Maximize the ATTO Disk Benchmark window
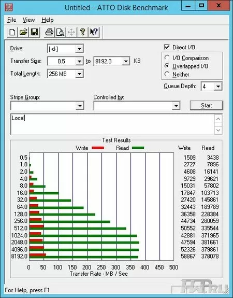 (x=201, y=6)
